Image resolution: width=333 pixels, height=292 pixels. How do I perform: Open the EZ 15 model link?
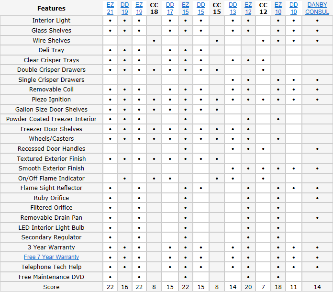186,8
